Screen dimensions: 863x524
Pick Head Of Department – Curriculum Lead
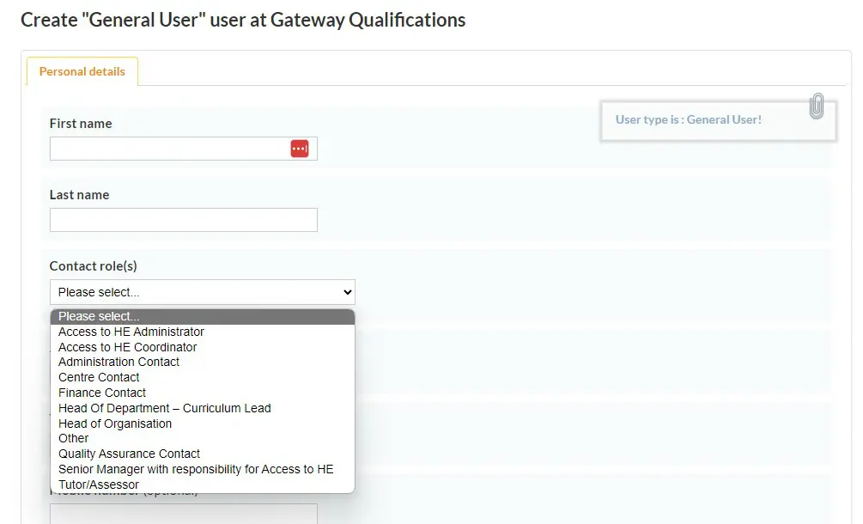(165, 408)
